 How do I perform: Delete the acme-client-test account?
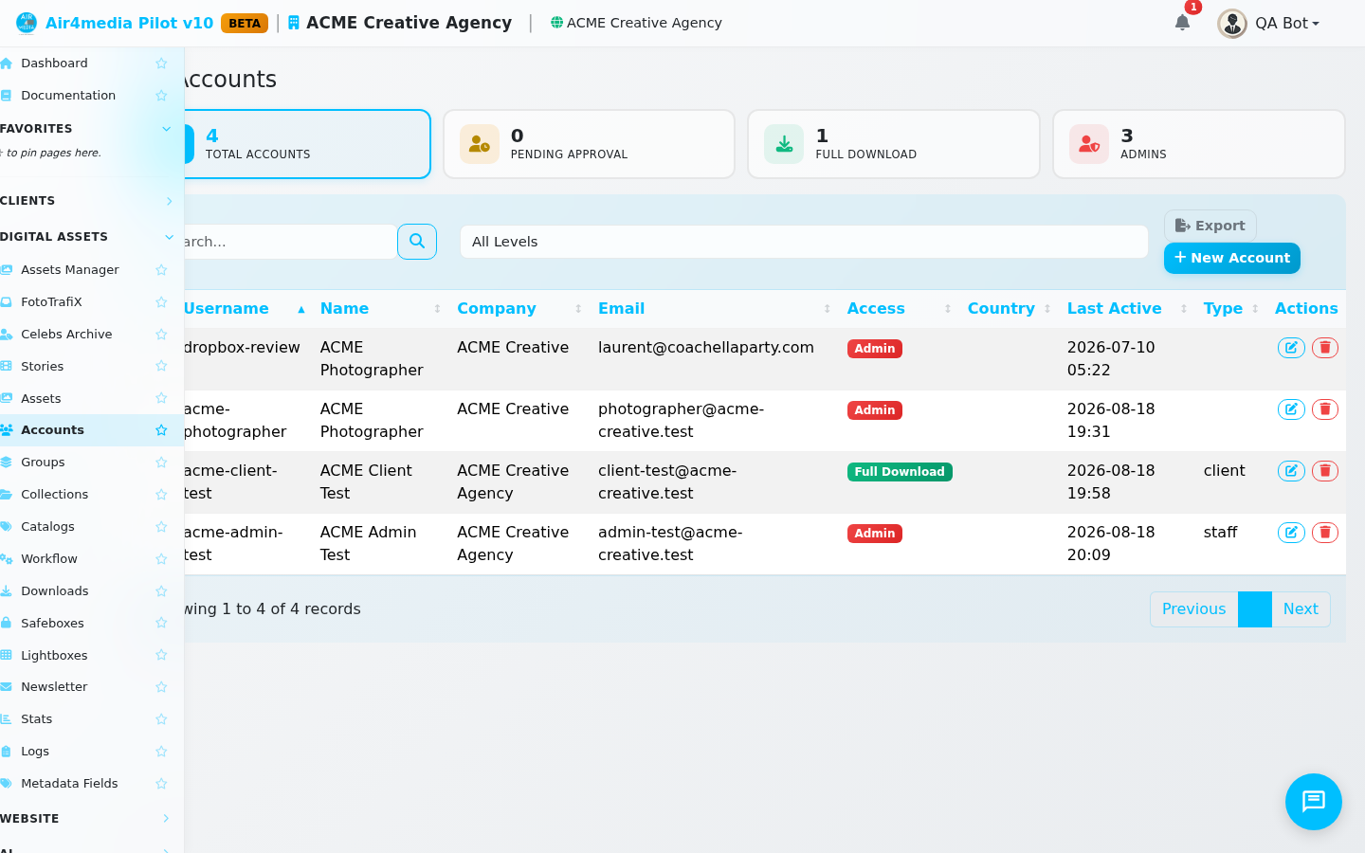point(1325,471)
